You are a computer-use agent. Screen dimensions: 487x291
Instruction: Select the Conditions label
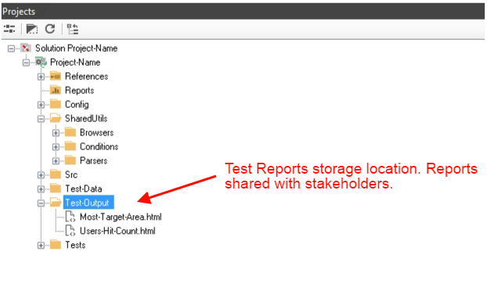point(99,146)
